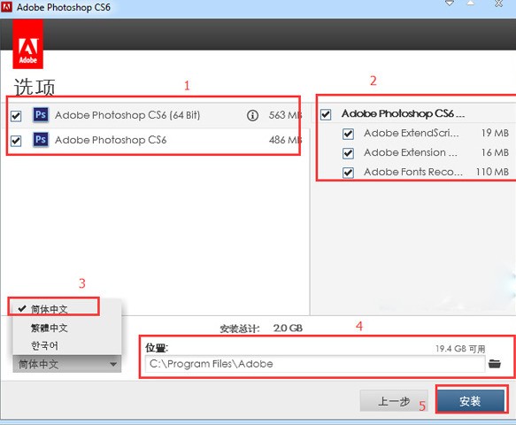Click the info icon beside Photoshop CS6 (64 Bit)
Image resolution: width=516 pixels, height=425 pixels.
point(252,115)
